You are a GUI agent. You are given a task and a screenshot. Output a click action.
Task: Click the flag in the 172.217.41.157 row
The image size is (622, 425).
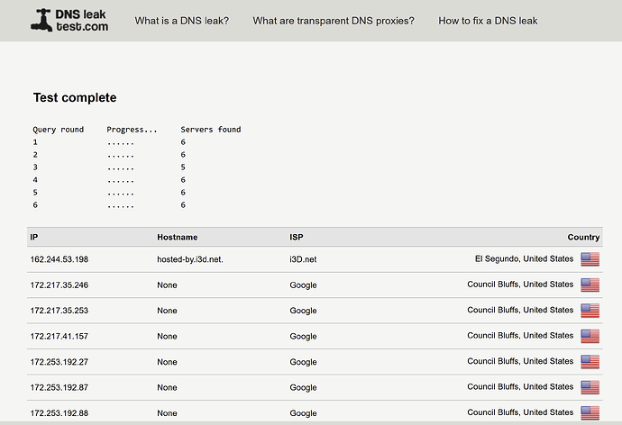[x=590, y=336]
